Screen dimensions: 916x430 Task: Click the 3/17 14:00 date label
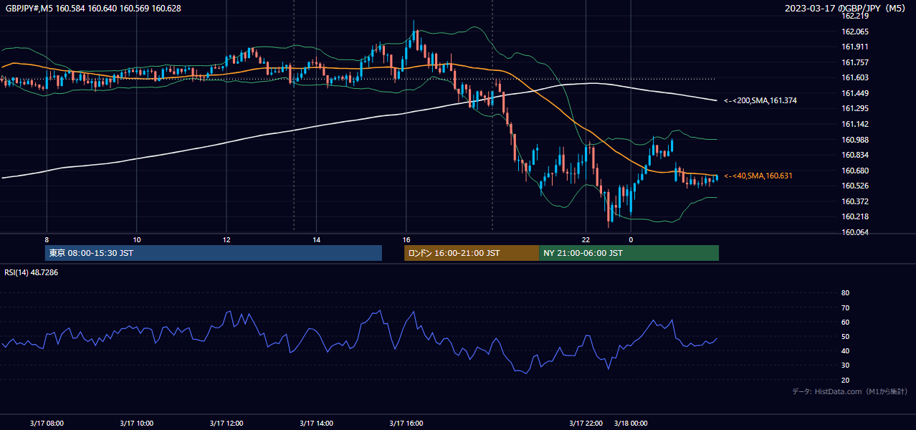[316, 423]
